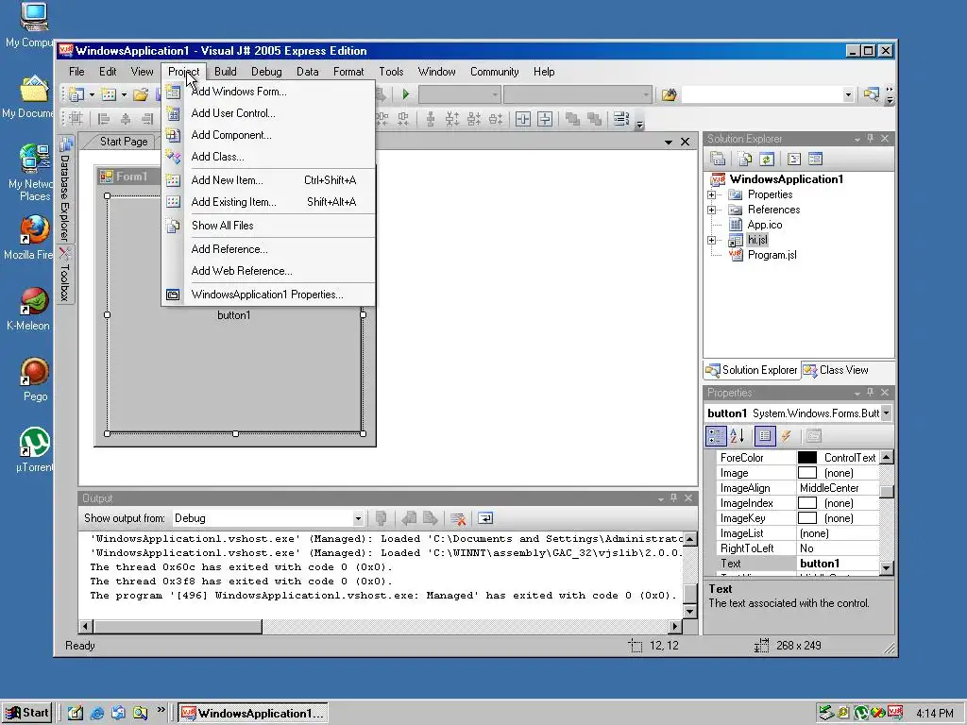This screenshot has height=725, width=967.
Task: Click Clear All icon in Output panel
Action: 458,518
